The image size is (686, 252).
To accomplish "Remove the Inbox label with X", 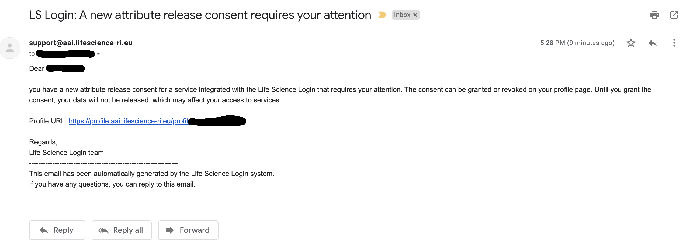I will tap(415, 15).
